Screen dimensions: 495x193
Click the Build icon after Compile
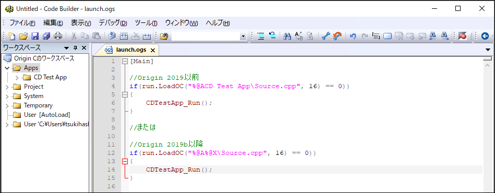(x=124, y=36)
